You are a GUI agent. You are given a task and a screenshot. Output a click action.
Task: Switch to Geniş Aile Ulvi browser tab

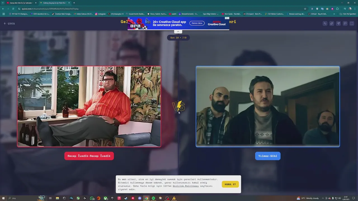[x=21, y=3]
